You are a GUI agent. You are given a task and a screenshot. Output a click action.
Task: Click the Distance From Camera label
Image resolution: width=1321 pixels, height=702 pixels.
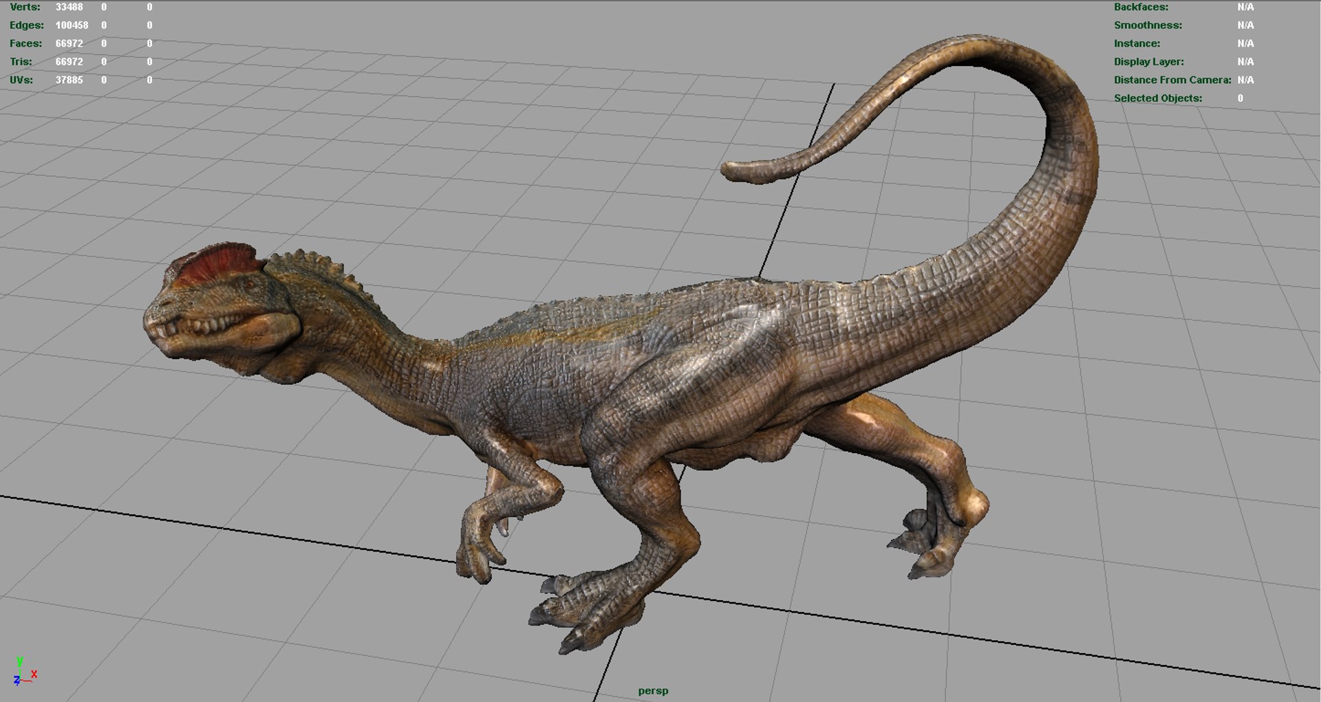tap(1172, 80)
